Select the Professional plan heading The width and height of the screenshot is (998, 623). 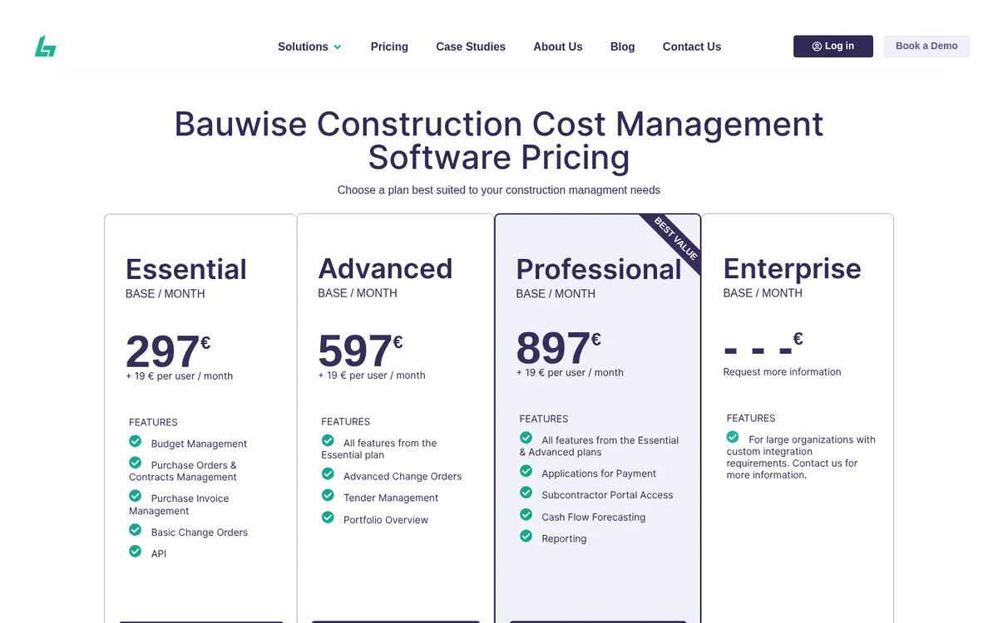click(x=599, y=269)
